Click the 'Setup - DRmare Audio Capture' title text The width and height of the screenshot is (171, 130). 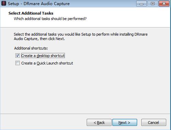click(39, 4)
